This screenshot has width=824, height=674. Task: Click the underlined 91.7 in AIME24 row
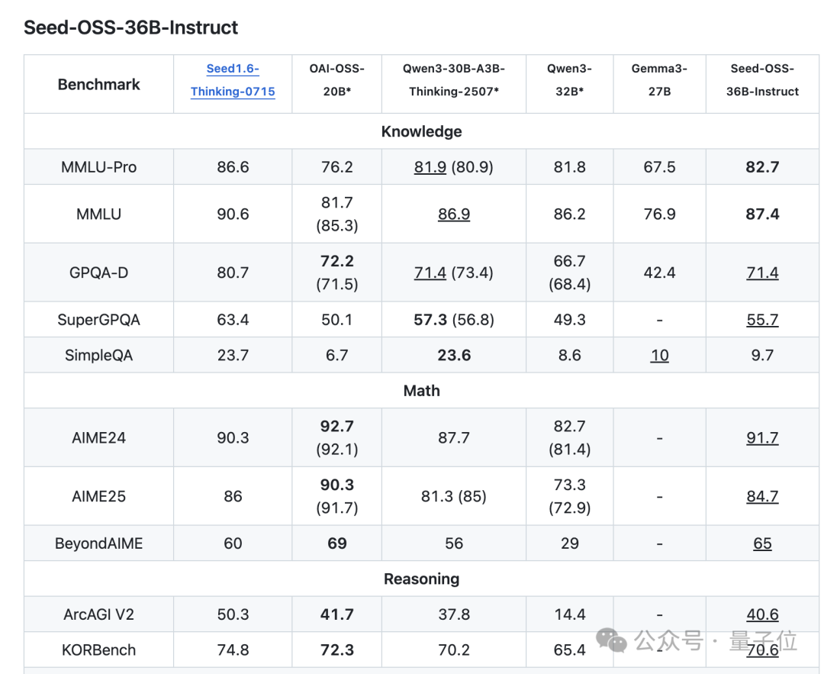click(762, 438)
